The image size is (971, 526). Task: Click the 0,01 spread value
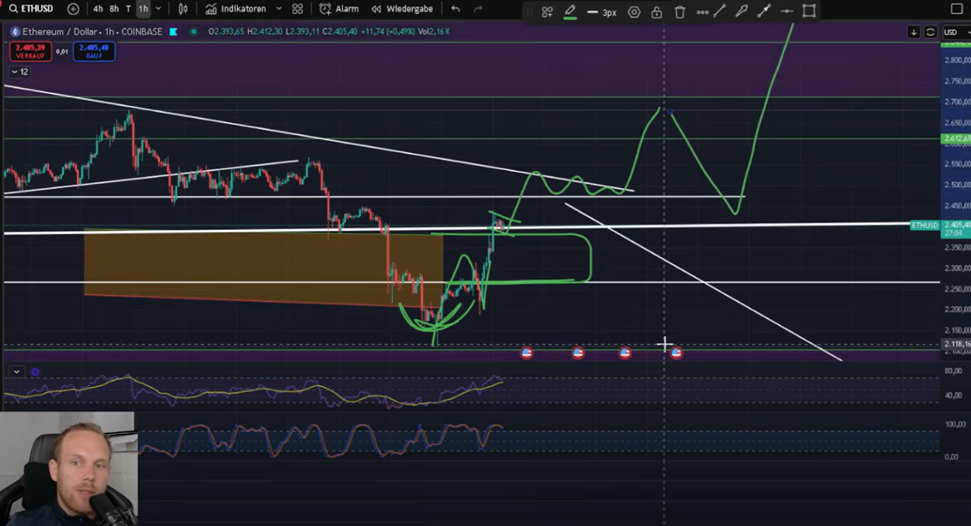tap(62, 52)
